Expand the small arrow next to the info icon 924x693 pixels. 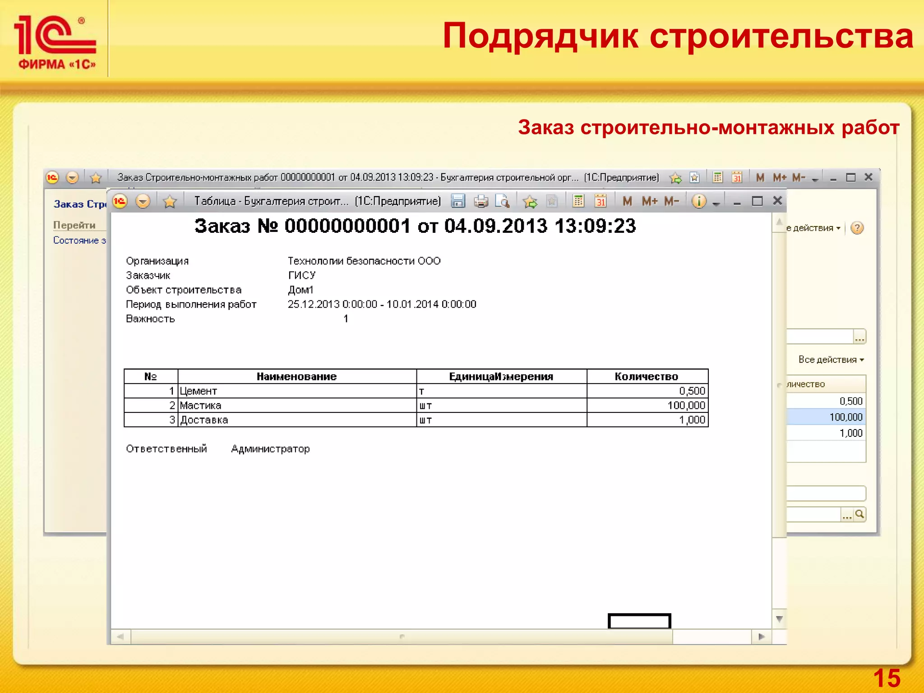point(716,204)
